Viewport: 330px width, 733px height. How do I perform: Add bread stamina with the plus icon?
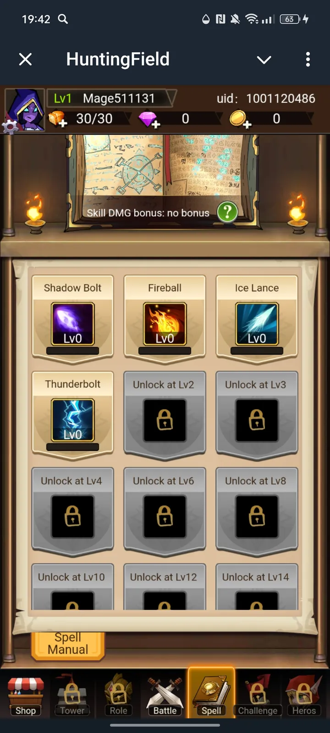point(57,119)
